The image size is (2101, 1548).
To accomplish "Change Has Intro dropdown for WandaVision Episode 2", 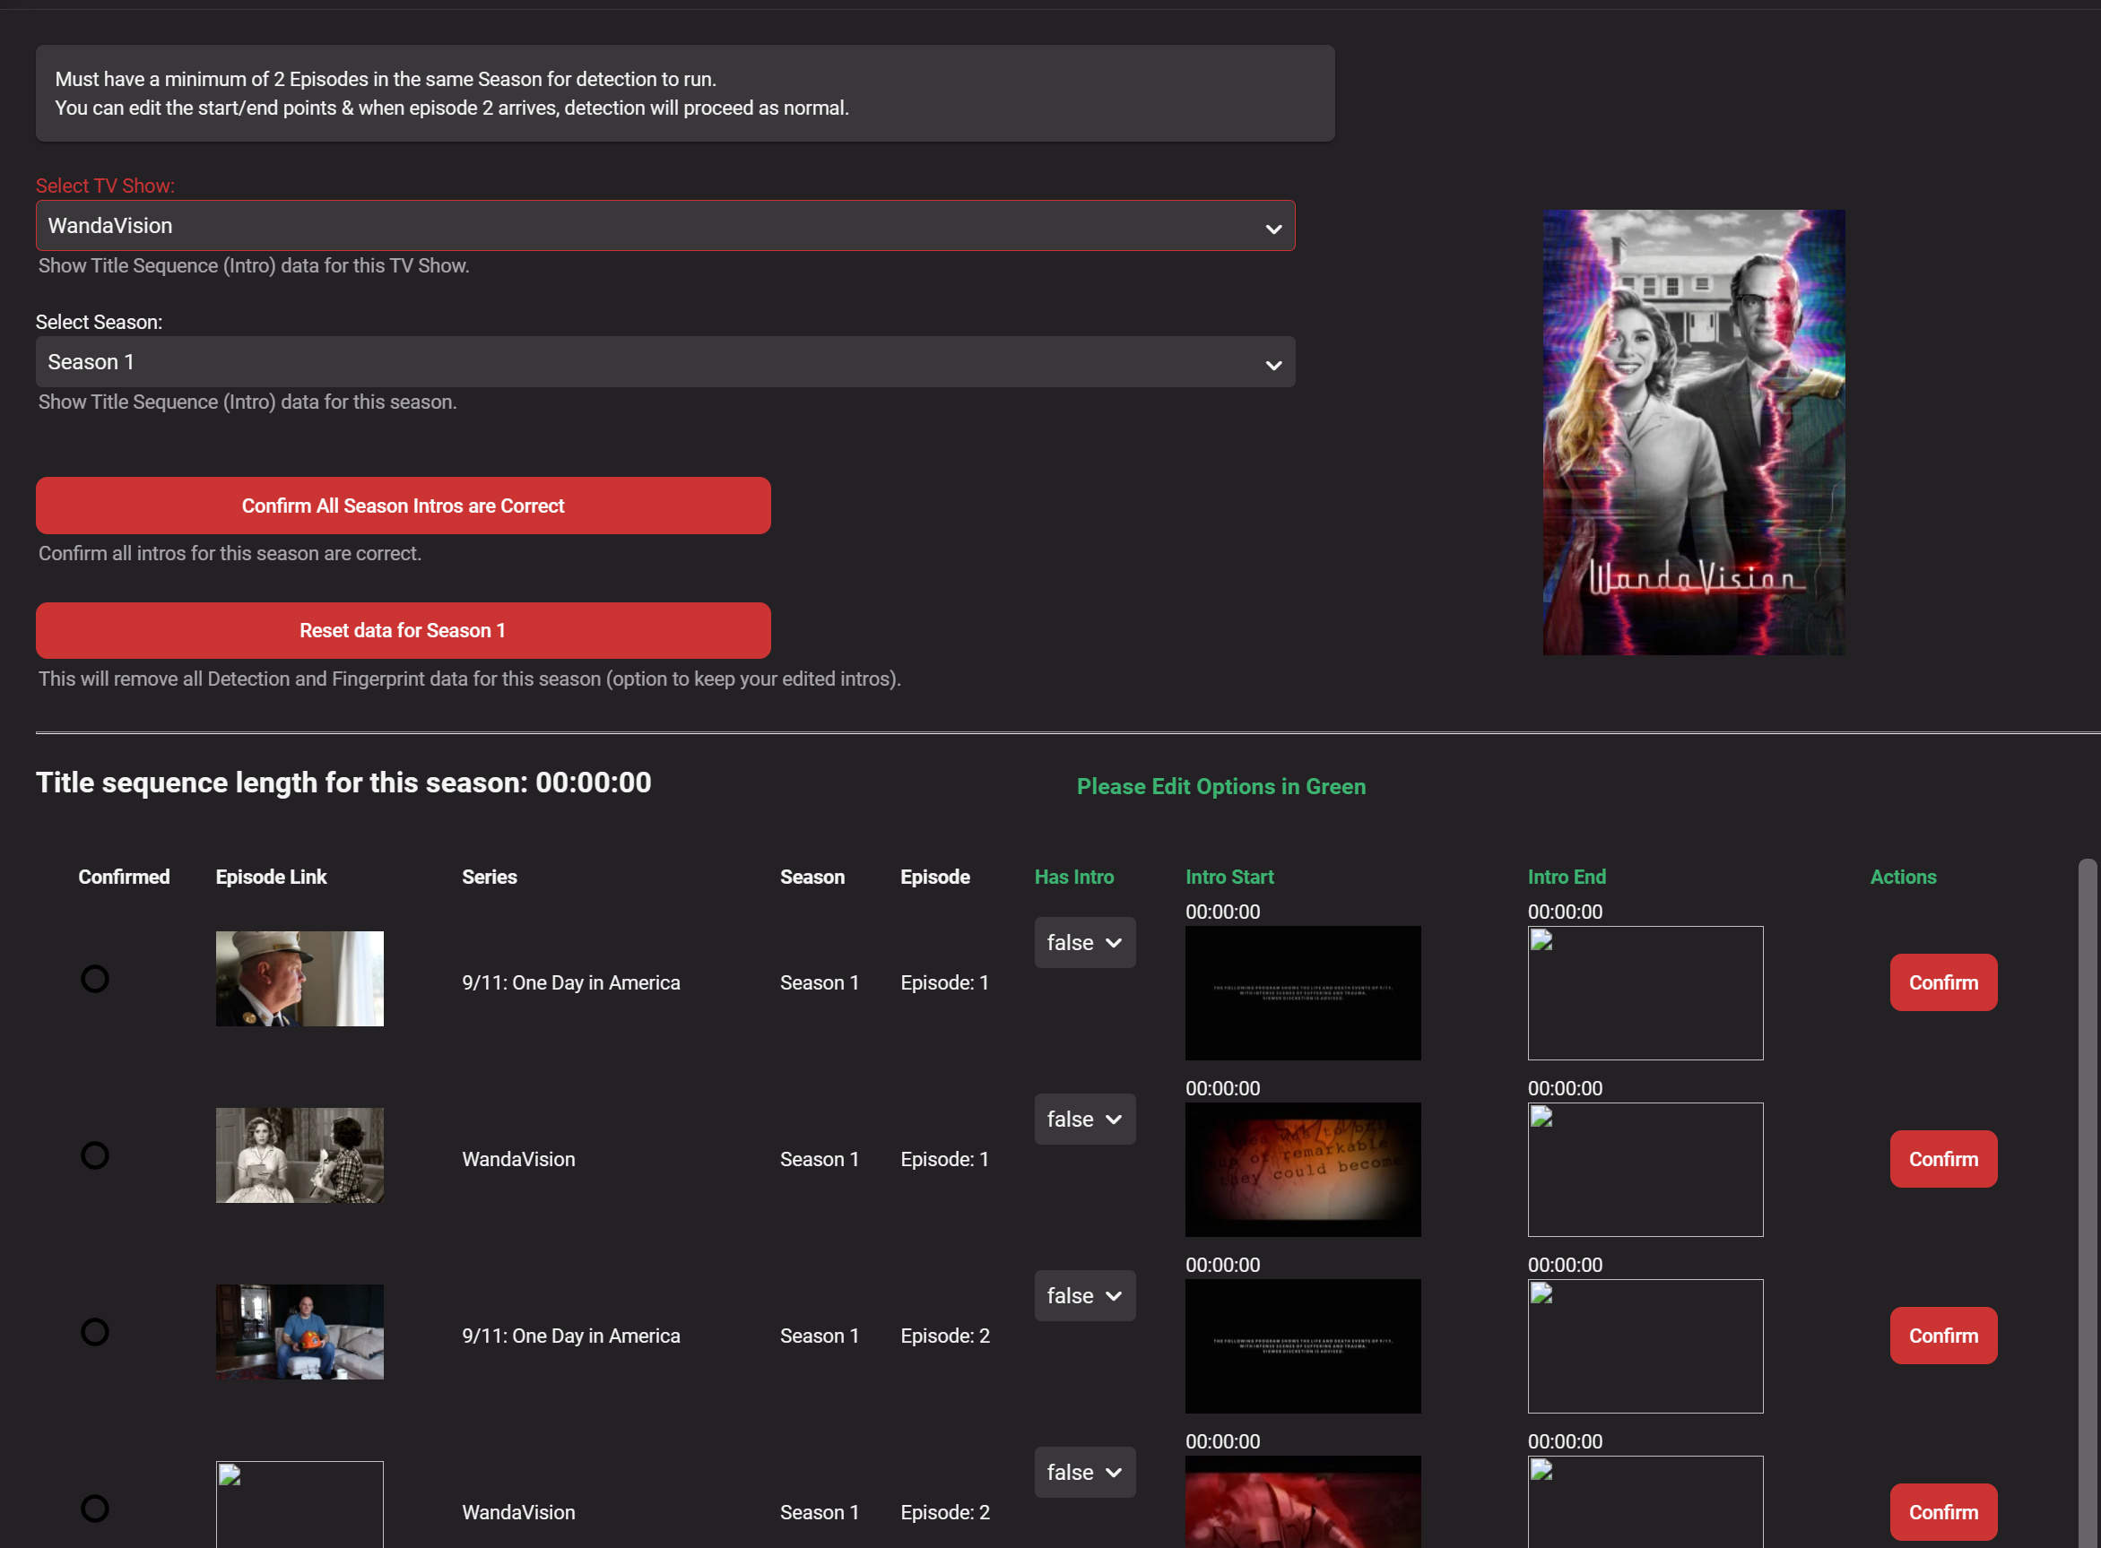I will [1085, 1472].
